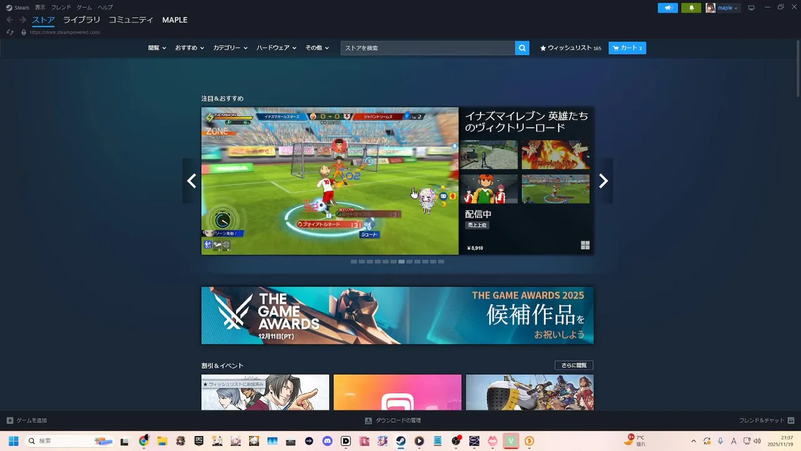This screenshot has width=801, height=451.
Task: Open the ウィッシュリスト link
Action: pos(570,48)
